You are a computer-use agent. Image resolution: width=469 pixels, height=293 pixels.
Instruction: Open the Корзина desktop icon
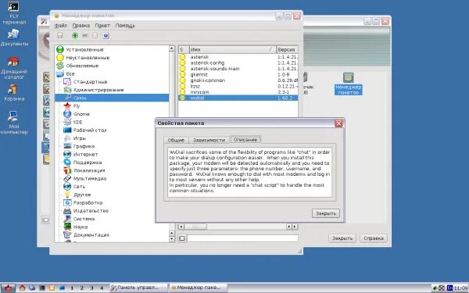pyautogui.click(x=14, y=93)
